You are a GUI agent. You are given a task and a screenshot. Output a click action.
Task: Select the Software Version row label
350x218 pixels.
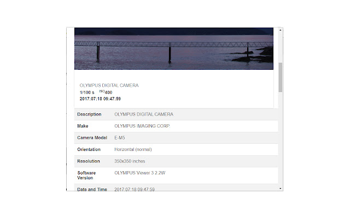click(x=87, y=175)
